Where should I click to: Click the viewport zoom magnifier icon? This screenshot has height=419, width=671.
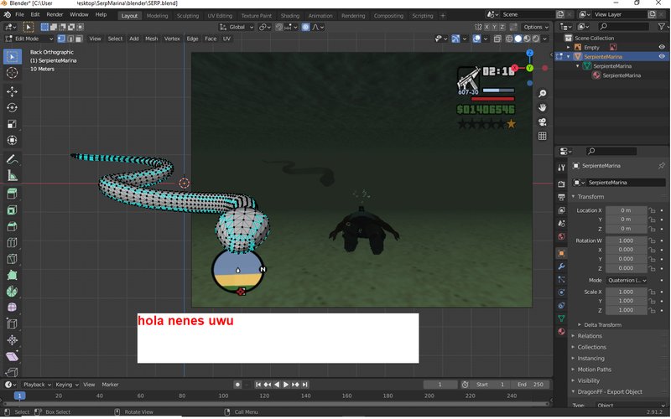[x=542, y=94]
